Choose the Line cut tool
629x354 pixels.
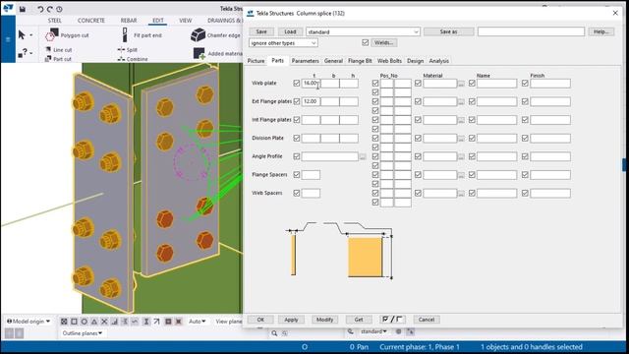(59, 50)
